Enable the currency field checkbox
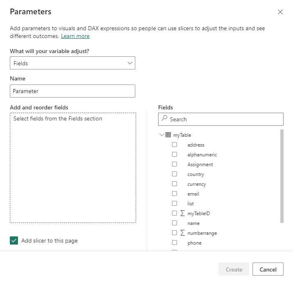 (x=174, y=184)
